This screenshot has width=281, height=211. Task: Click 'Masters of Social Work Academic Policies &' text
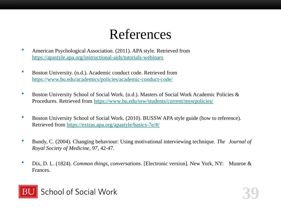[190, 95]
